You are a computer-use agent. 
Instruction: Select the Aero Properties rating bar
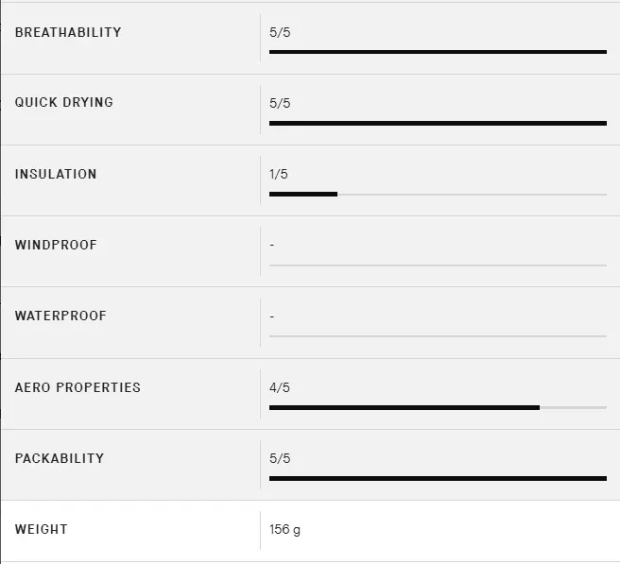[x=438, y=407]
